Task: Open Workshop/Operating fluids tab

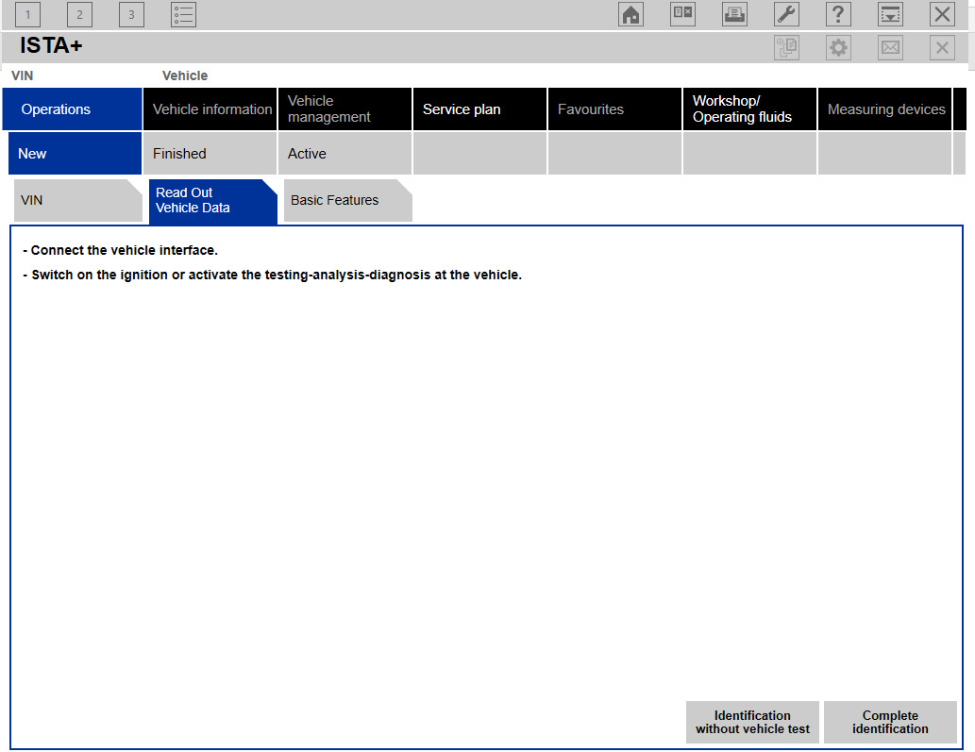Action: [x=750, y=109]
